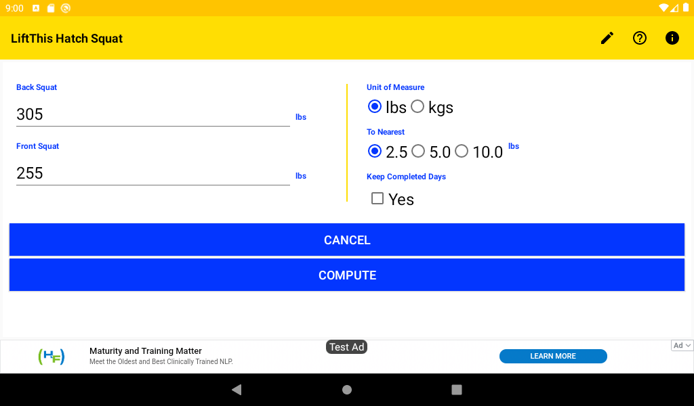694x406 pixels.
Task: Click the Test Ad badge
Action: [x=346, y=347]
